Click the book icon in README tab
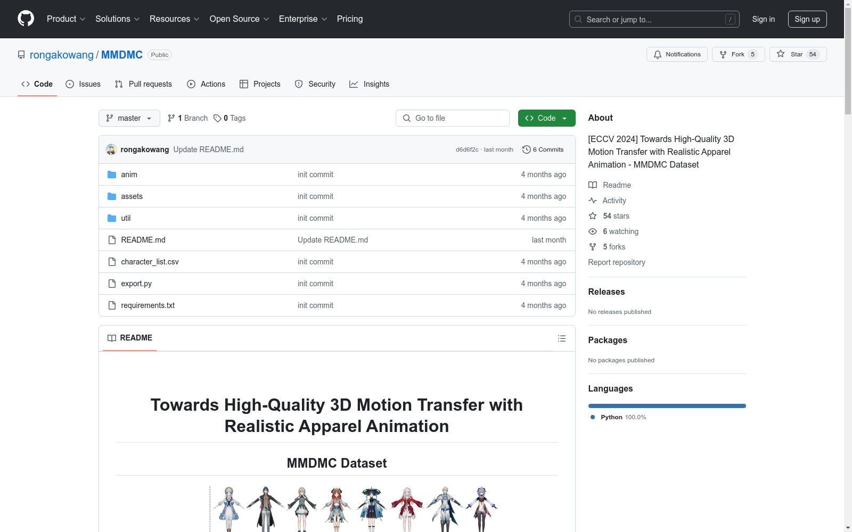This screenshot has width=852, height=532. [112, 338]
